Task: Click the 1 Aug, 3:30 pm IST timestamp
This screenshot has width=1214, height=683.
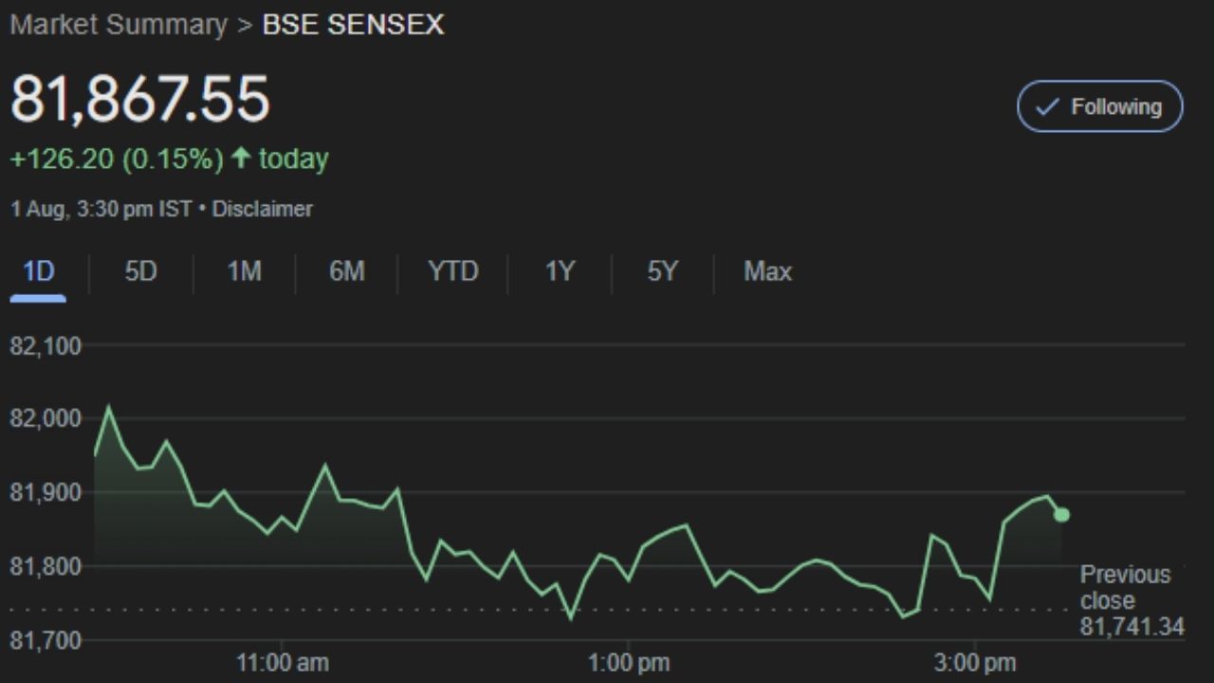Action: [x=101, y=209]
